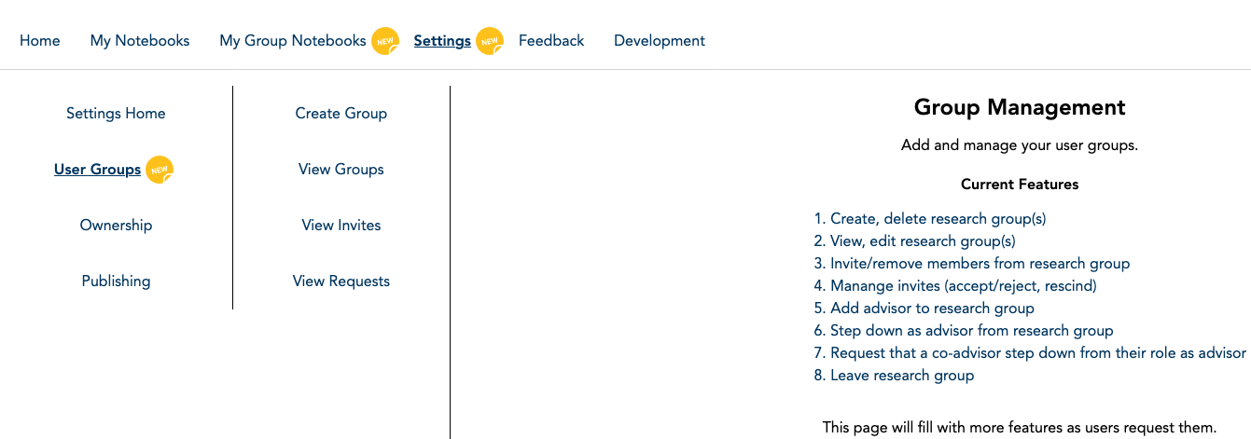Click the Group Management heading
Viewport: 1251px width, 439px height.
point(1020,108)
